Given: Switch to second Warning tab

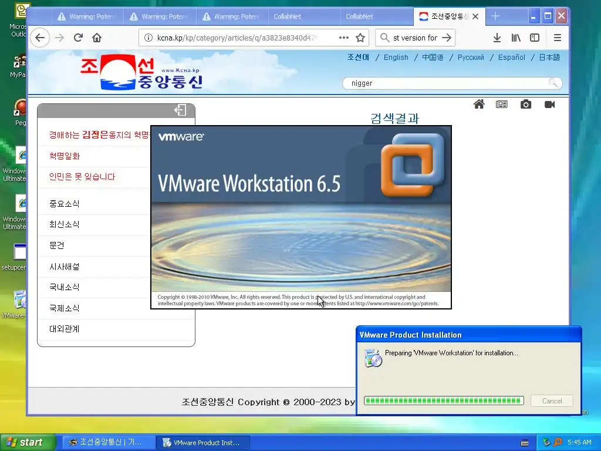Looking at the screenshot, I should click(x=160, y=16).
